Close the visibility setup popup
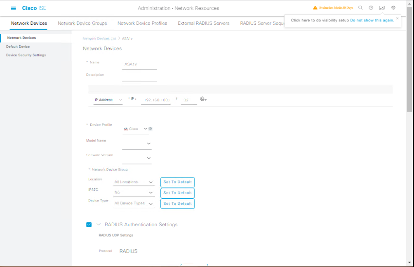The image size is (414, 267). 397,18
